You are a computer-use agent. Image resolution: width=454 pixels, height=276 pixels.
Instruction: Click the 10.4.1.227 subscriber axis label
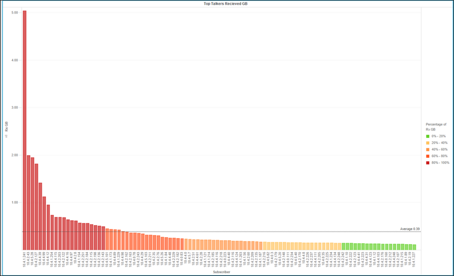415,260
